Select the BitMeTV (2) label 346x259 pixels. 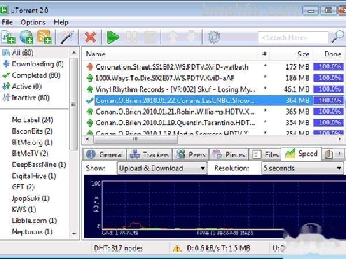point(30,154)
